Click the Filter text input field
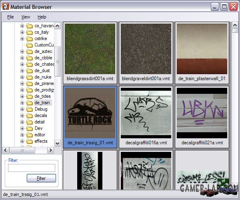Image resolution: width=240 pixels, height=200 pixels. click(32, 168)
